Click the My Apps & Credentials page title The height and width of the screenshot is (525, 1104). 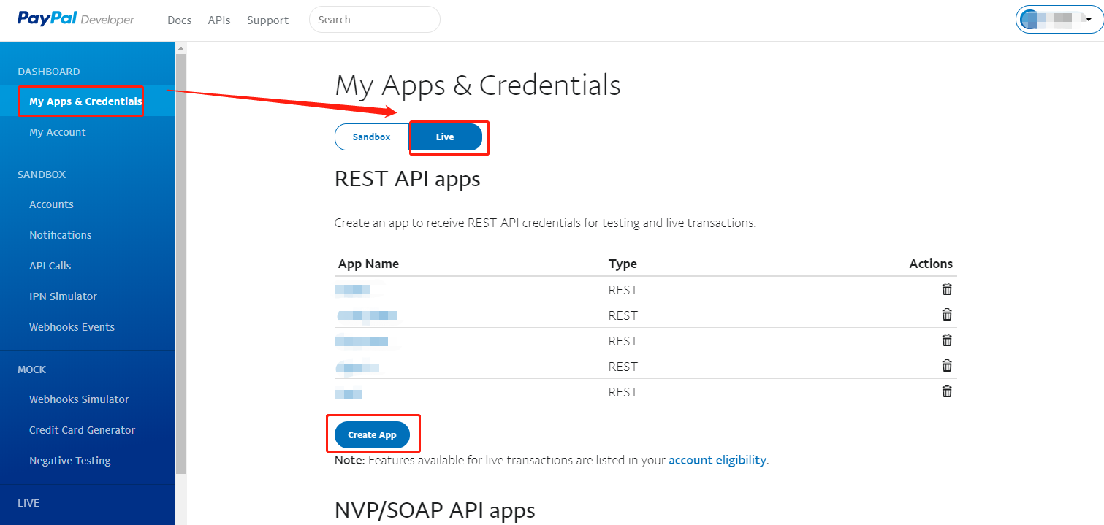pos(478,85)
